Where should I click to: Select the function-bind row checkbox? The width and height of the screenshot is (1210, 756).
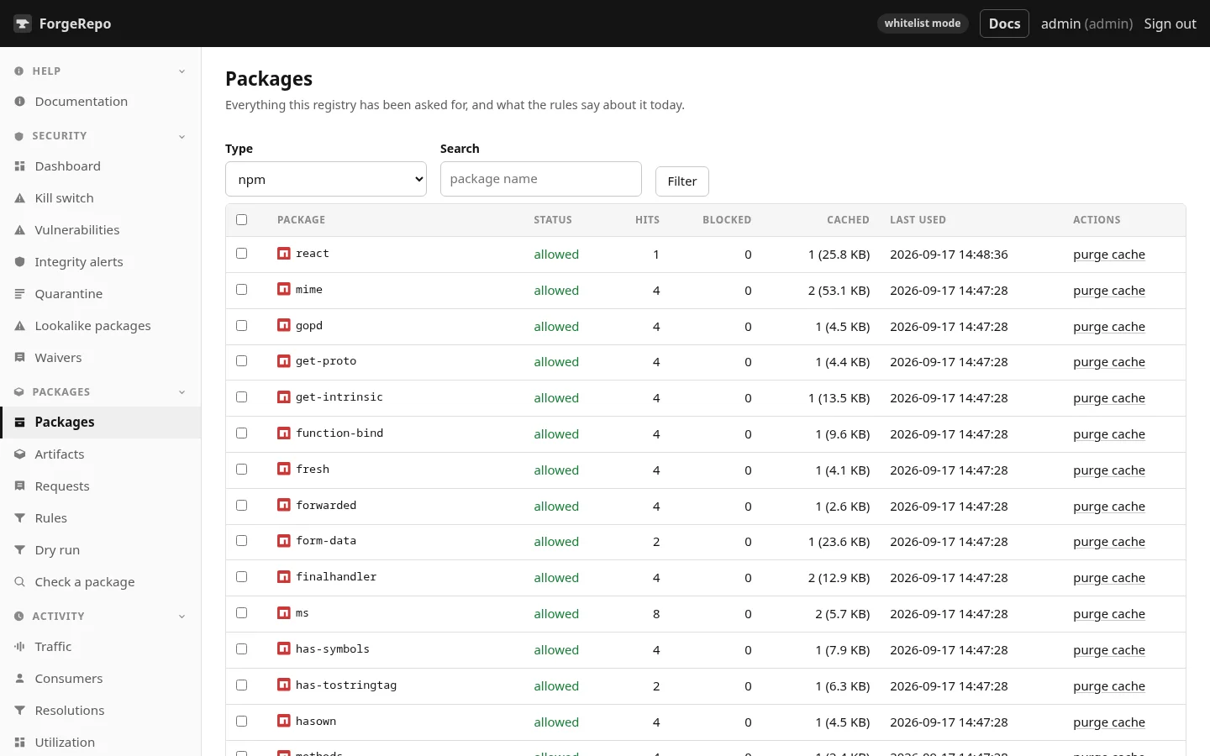click(242, 433)
